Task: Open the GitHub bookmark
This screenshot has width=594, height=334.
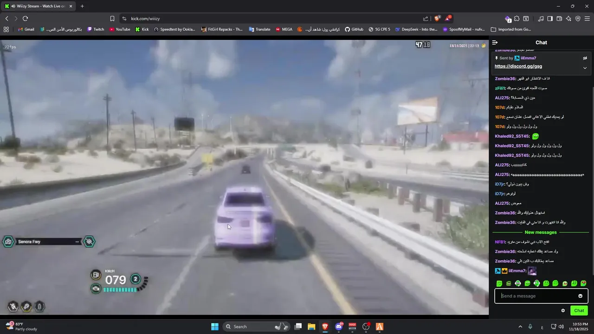Action: [x=354, y=29]
